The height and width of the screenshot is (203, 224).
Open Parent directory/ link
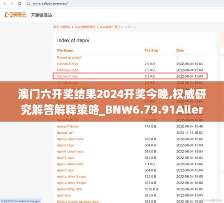click(x=69, y=58)
